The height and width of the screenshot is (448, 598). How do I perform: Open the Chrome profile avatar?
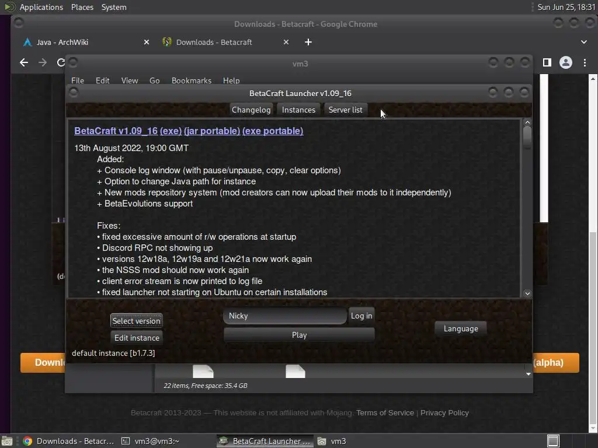point(565,62)
